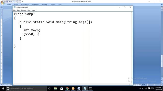Open the Notepad Help menu
The image size is (163, 91).
pos(33,10)
